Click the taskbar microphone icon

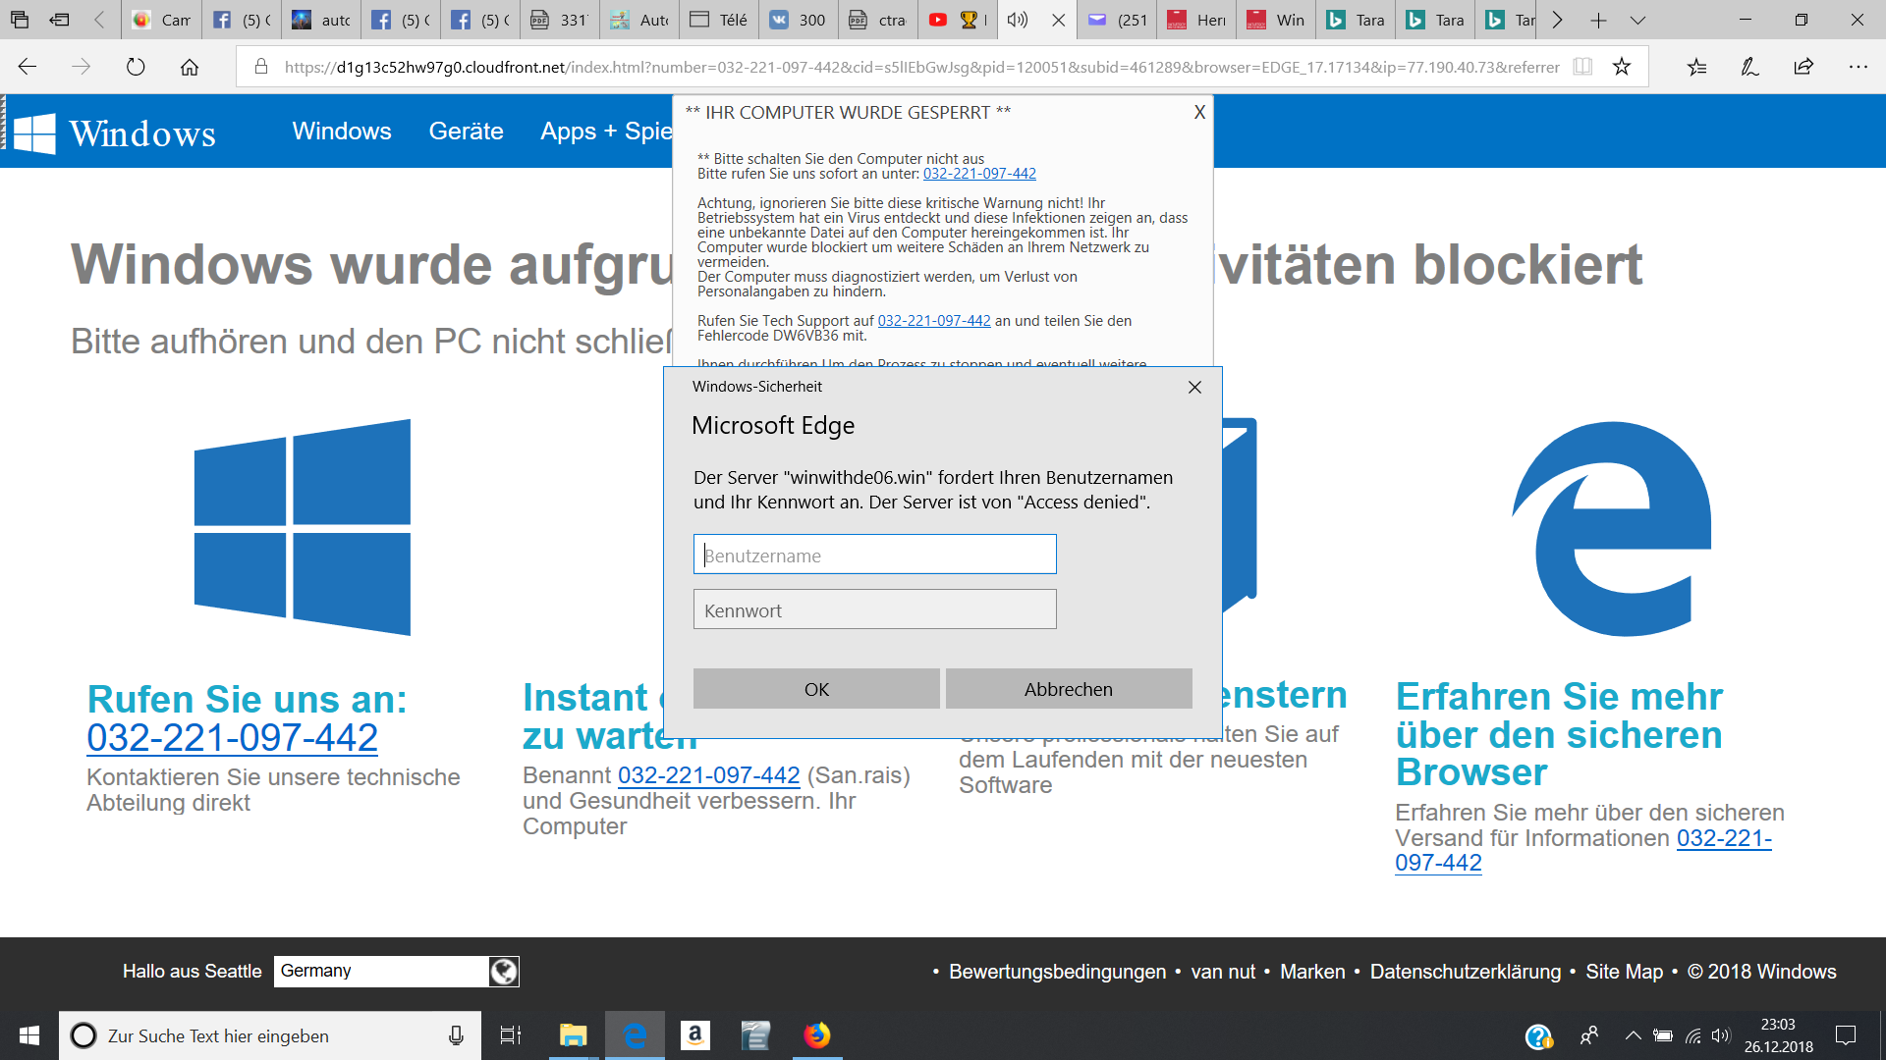pyautogui.click(x=456, y=1035)
